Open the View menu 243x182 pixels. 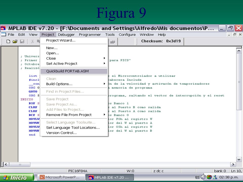(x=33, y=35)
